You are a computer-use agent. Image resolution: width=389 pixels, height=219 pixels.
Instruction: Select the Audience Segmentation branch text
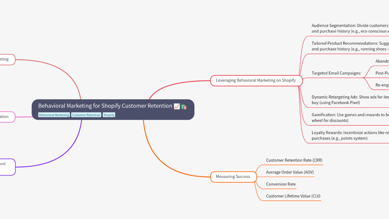(x=350, y=28)
